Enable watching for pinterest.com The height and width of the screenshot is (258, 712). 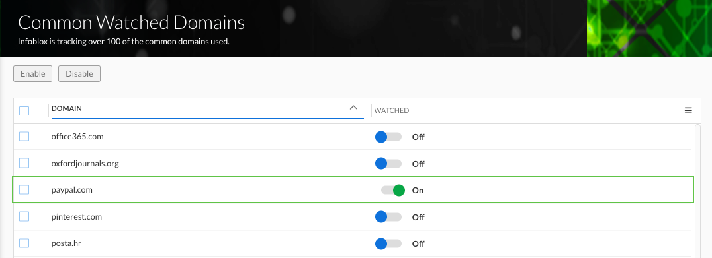[388, 217]
